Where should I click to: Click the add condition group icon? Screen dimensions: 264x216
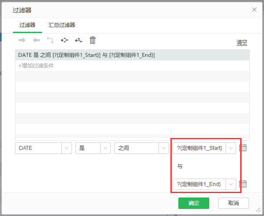64,40
